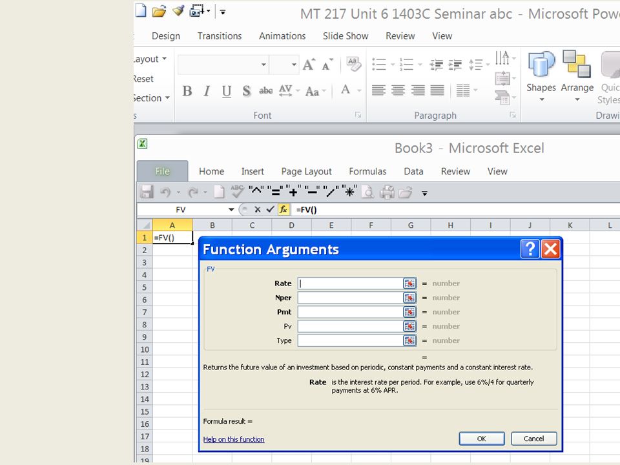Image resolution: width=620 pixels, height=465 pixels.
Task: Apply numbered list in PowerPoint Paragraph group
Action: pos(406,64)
